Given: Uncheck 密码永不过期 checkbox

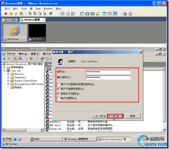Looking at the screenshot, I should [x=58, y=94].
